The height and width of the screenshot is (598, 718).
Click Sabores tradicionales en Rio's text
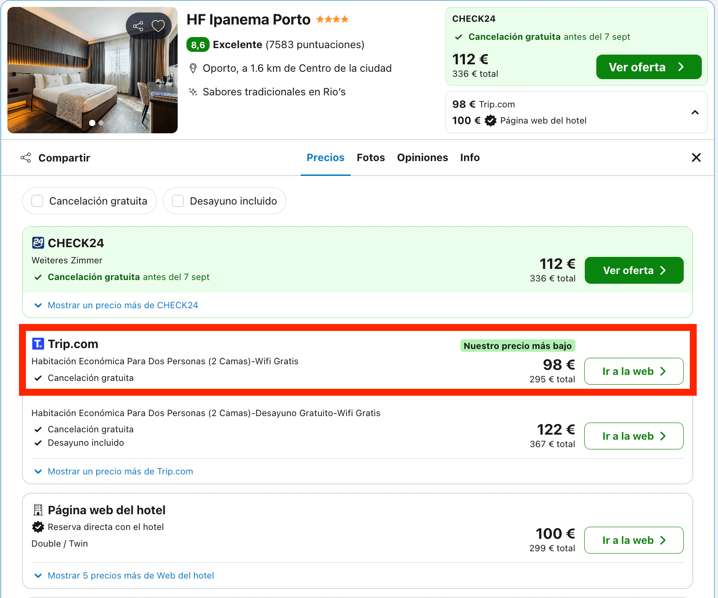(274, 92)
